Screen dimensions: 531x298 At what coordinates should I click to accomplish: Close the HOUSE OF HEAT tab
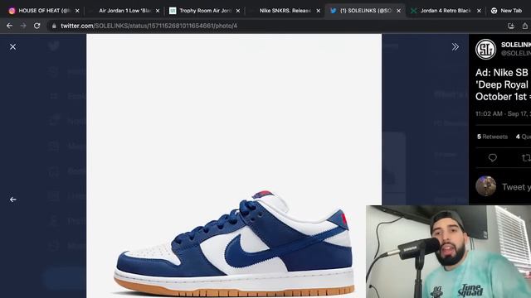click(x=77, y=11)
